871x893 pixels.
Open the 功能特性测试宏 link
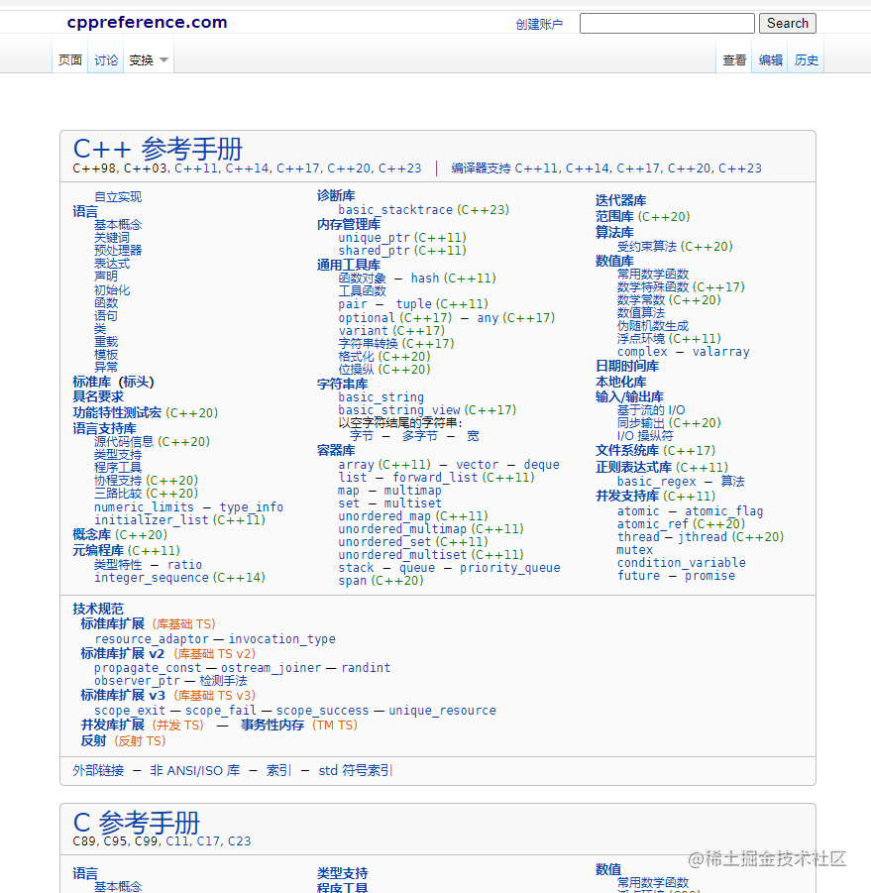pos(117,412)
